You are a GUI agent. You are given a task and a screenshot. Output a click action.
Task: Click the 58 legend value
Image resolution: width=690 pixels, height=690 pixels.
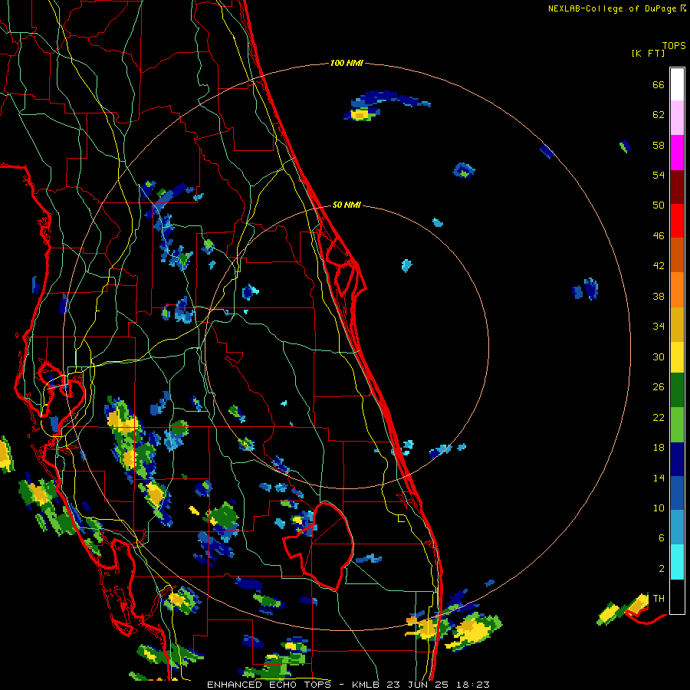pyautogui.click(x=659, y=145)
